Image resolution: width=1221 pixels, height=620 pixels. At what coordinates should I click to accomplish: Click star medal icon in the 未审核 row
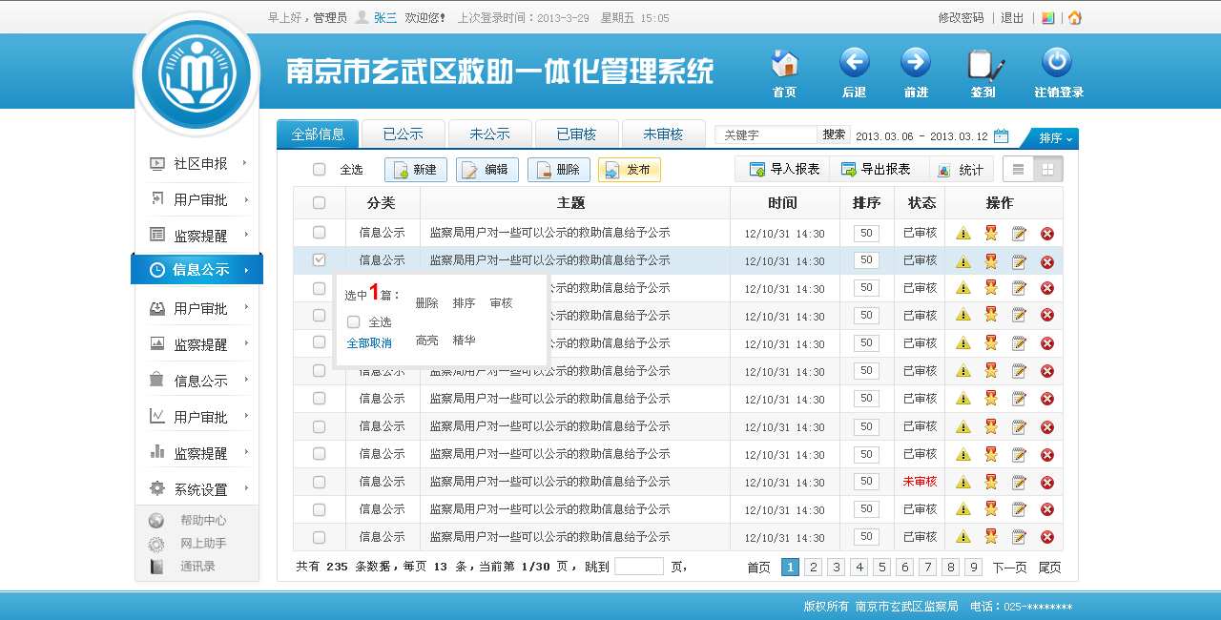pyautogui.click(x=991, y=483)
